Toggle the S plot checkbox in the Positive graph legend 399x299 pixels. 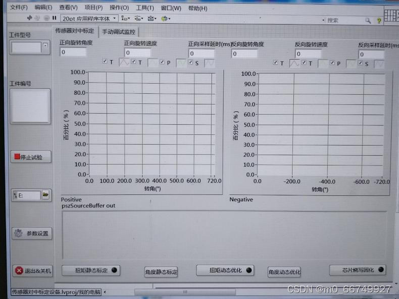190,62
